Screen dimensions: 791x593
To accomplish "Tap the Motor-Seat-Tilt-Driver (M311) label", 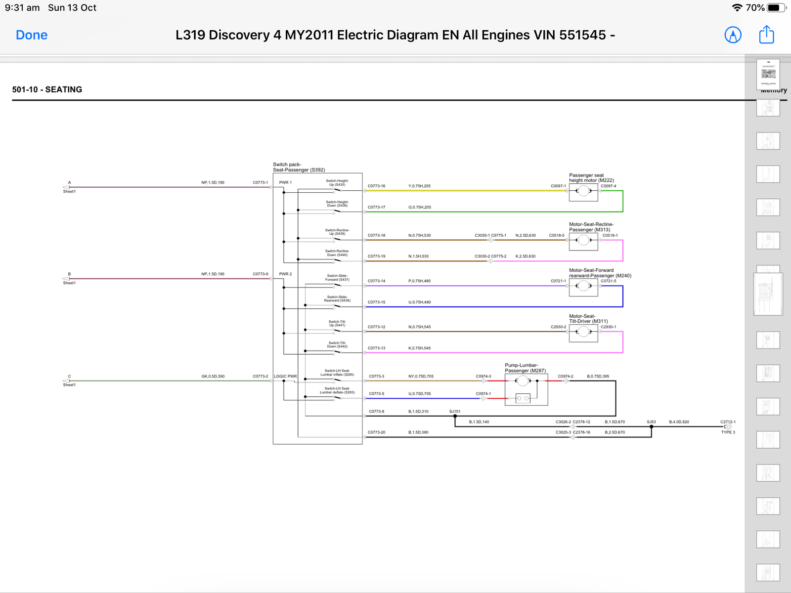I will point(588,319).
